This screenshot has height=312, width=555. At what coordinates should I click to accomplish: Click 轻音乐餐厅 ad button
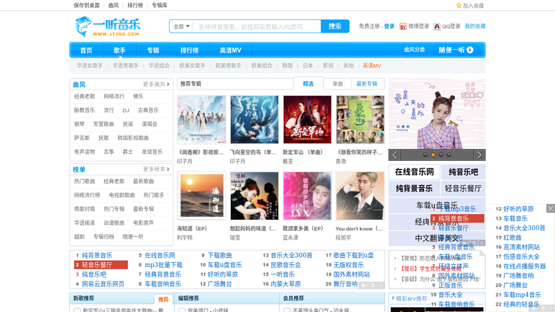(463, 189)
